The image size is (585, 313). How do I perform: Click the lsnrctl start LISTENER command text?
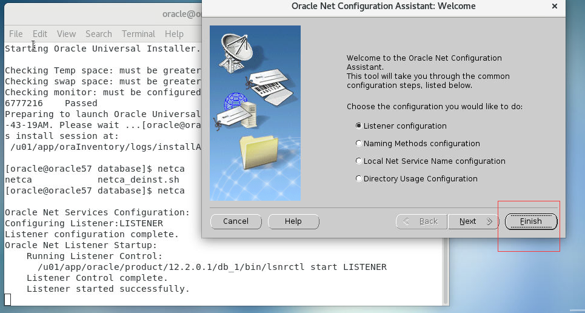[x=212, y=267]
